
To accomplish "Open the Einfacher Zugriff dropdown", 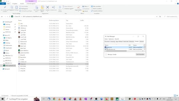I will (x=68, y=9).
